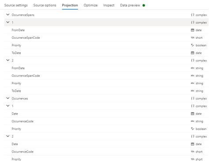Click the short number icon for second OccurrenceCode
This screenshot has height=161, width=209.
(x=193, y=151)
